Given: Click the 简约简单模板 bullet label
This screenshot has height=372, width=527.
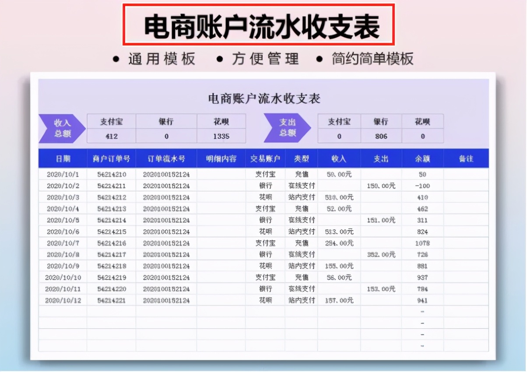Looking at the screenshot, I should point(373,58).
